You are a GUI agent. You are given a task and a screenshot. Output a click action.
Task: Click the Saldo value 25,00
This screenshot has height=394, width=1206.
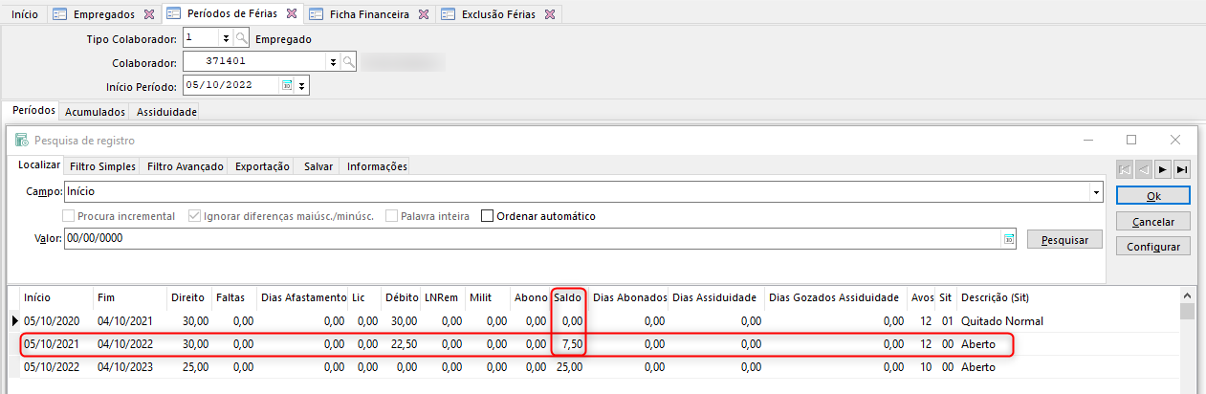coord(570,366)
